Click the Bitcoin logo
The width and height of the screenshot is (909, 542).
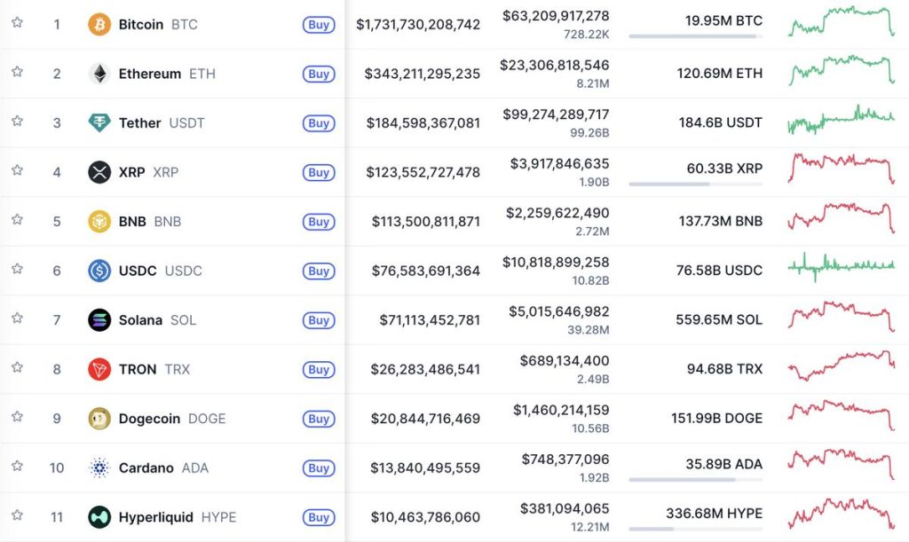99,24
